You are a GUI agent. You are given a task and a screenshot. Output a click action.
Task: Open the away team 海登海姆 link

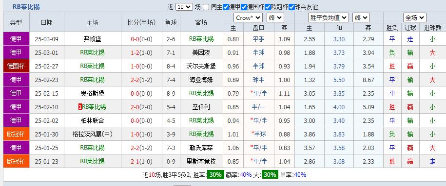(x=201, y=80)
